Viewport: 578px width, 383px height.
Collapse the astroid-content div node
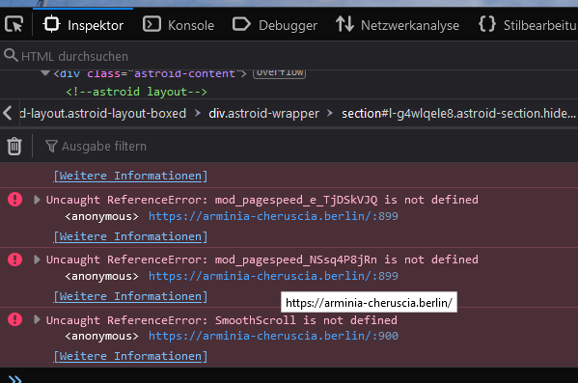[45, 72]
